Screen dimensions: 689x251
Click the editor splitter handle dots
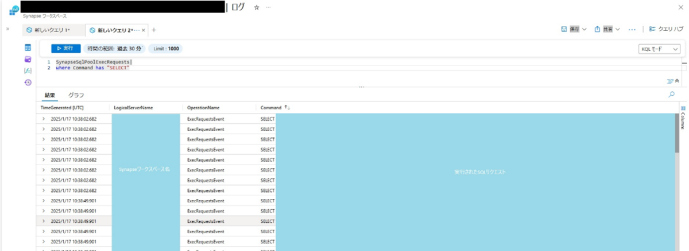point(361,87)
